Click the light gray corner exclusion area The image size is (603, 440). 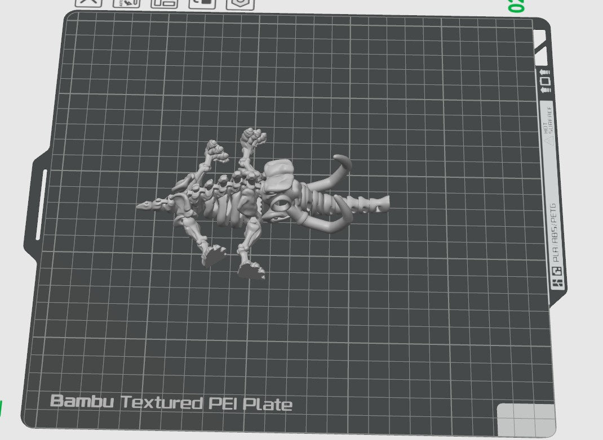pos(525,419)
